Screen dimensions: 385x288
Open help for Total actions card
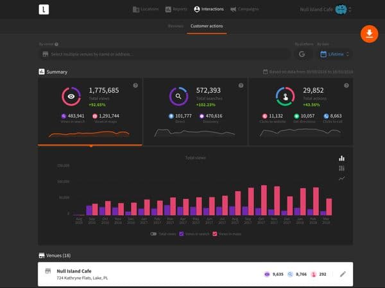tap(346, 86)
